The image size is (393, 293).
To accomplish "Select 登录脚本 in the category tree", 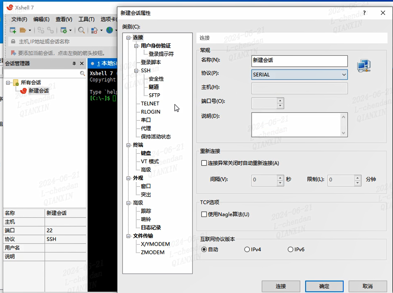I will 151,62.
